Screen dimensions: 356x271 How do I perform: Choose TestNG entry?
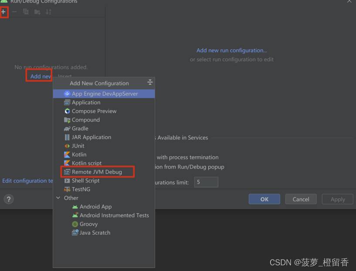click(104, 189)
